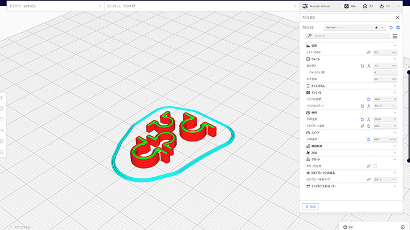The height and width of the screenshot is (230, 410).
Task: Close the print settings panel
Action: tap(397, 18)
